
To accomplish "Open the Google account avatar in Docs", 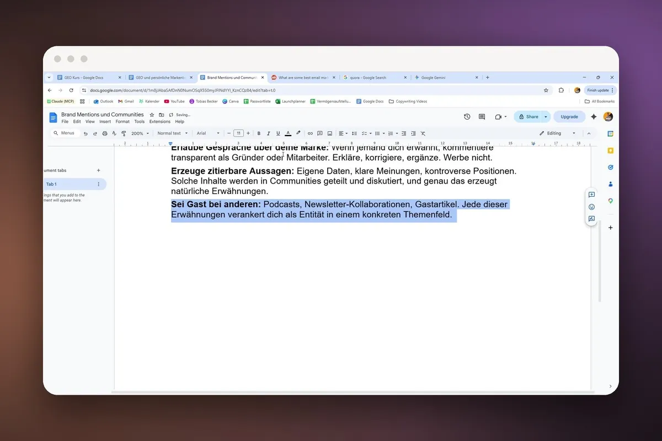I will [x=608, y=117].
